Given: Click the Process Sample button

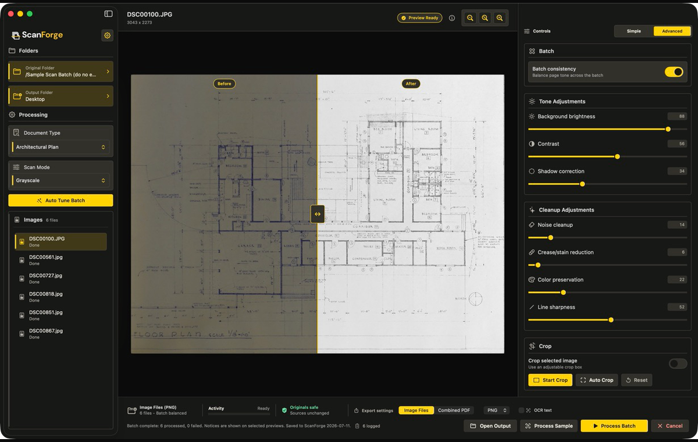Looking at the screenshot, I should point(549,426).
